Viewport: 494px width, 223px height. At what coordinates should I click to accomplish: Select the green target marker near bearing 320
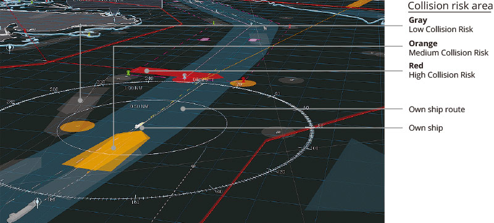click(128, 73)
